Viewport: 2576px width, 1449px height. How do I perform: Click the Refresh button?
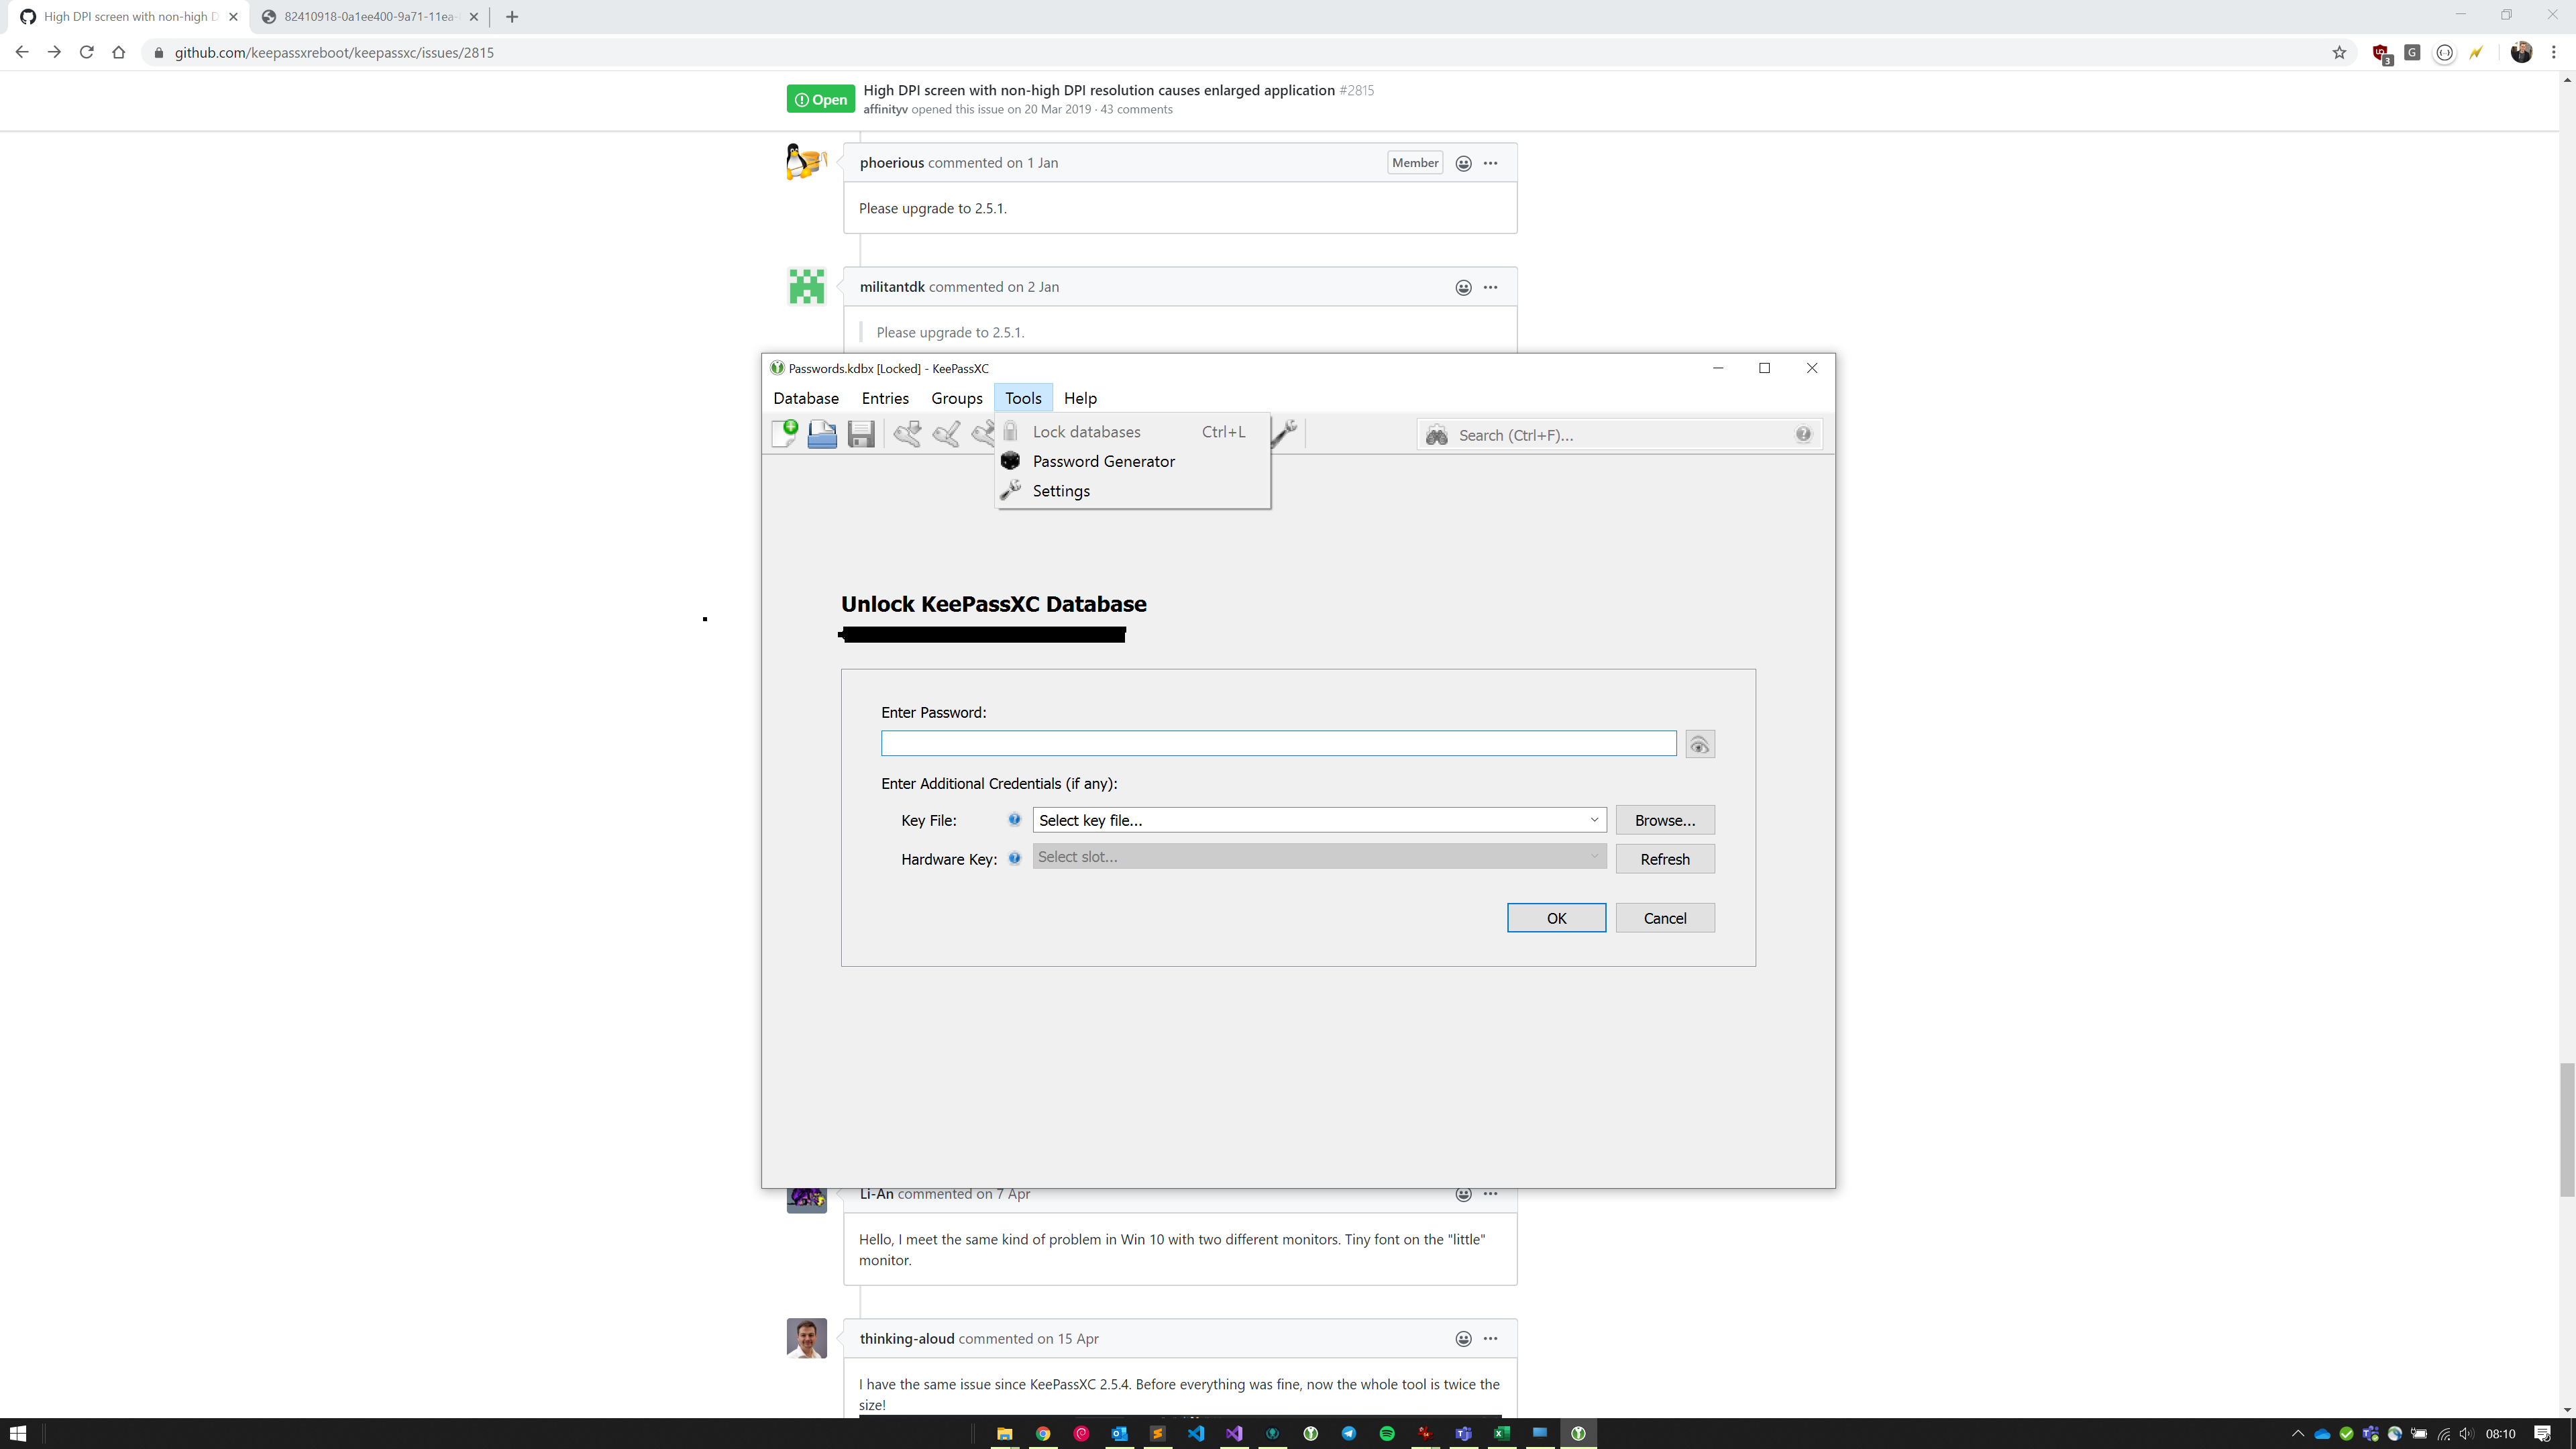point(1664,859)
